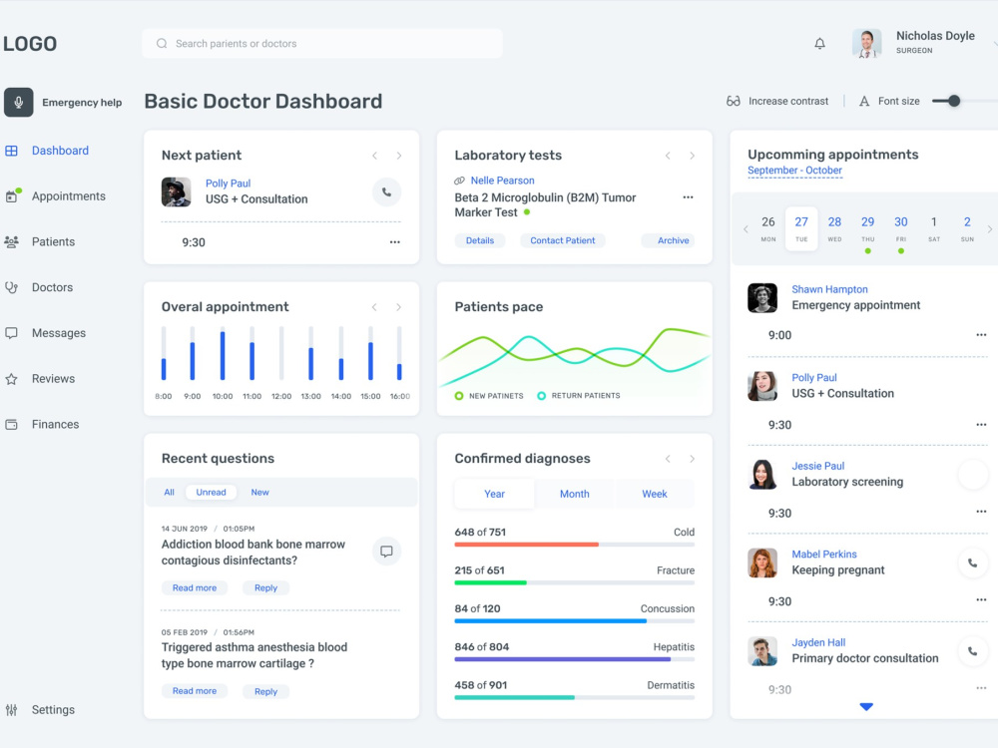Image resolution: width=998 pixels, height=748 pixels.
Task: Show next Laboratory test
Action: pos(692,156)
